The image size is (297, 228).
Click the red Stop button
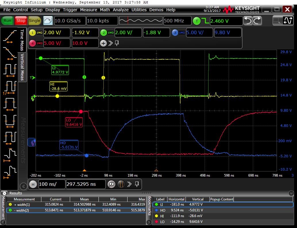tap(21, 21)
